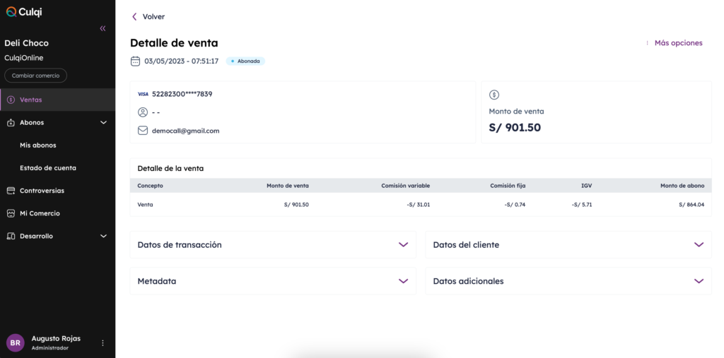This screenshot has width=724, height=358.
Task: Click the Comisión variable column header
Action: point(405,186)
